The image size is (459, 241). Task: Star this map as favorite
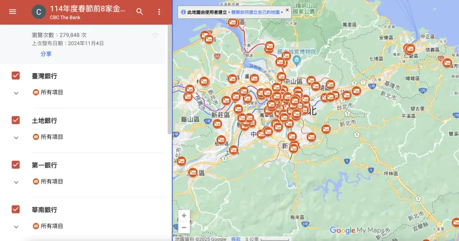coord(155,35)
